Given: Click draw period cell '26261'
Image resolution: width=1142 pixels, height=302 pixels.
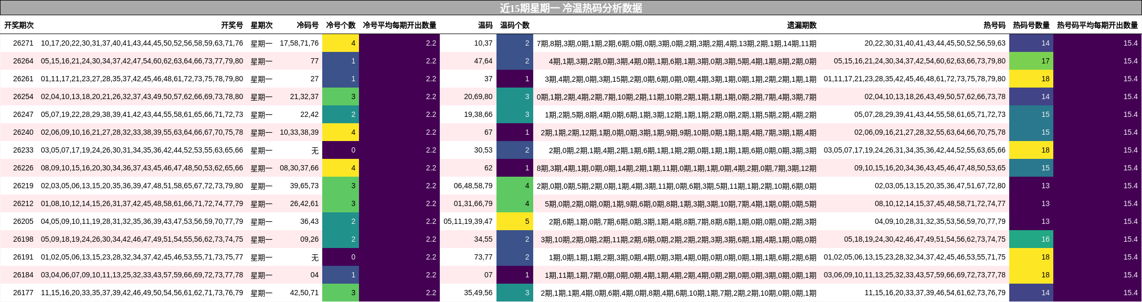Looking at the screenshot, I should [x=23, y=79].
